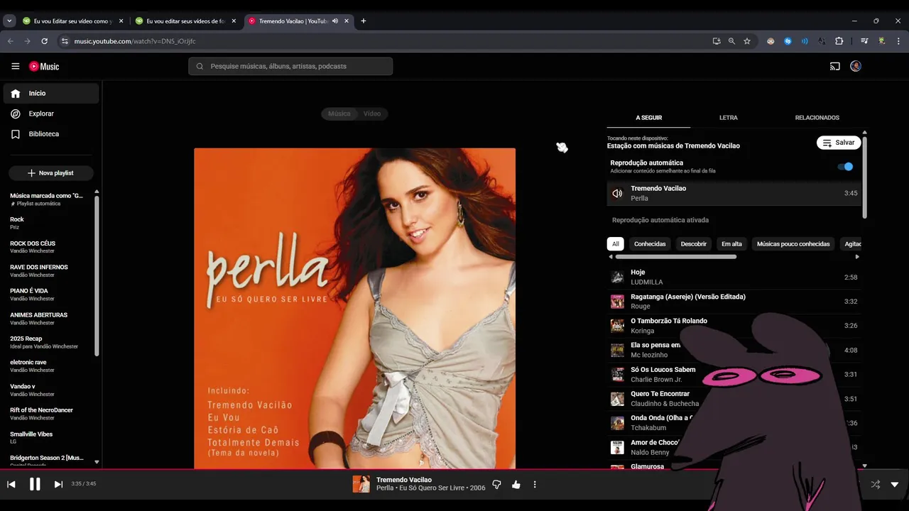This screenshot has width=909, height=511.
Task: Play Hoje by LUDMILLA from queue
Action: 734,277
